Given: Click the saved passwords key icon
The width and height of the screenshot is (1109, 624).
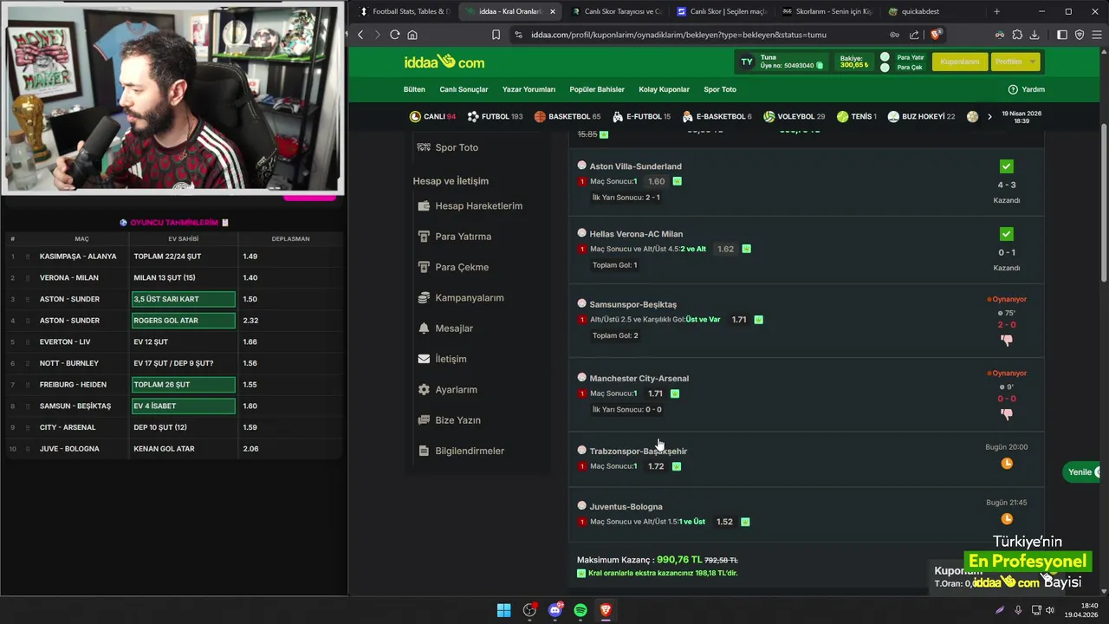Looking at the screenshot, I should pos(894,35).
